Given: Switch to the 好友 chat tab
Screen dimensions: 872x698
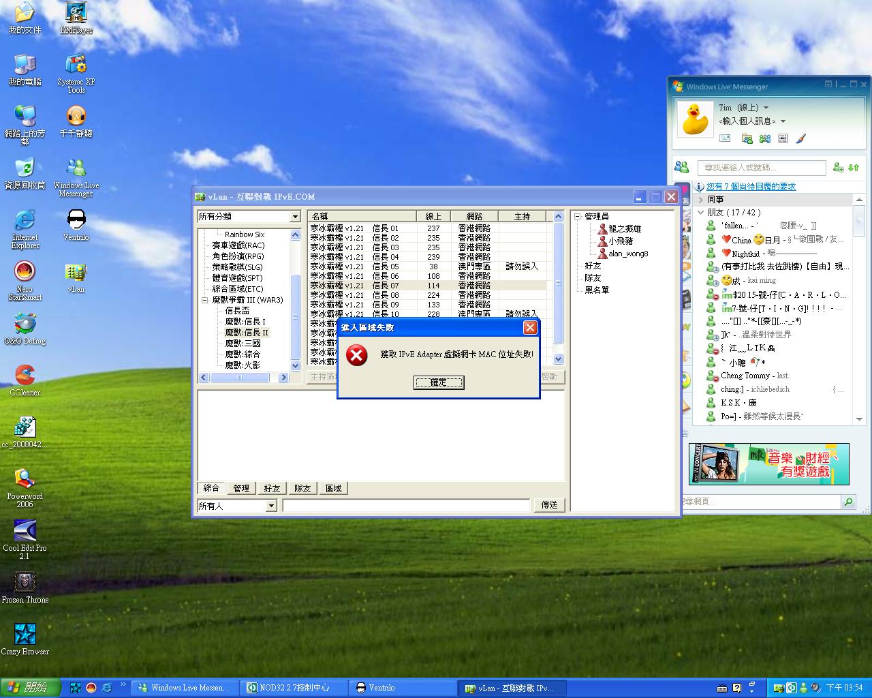Looking at the screenshot, I should click(x=272, y=488).
